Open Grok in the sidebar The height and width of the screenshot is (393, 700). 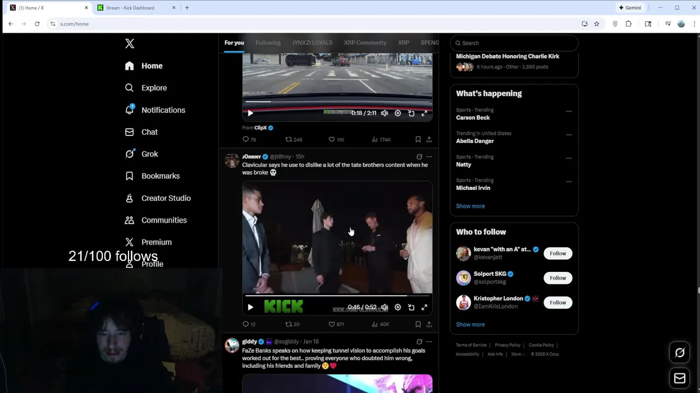141,154
